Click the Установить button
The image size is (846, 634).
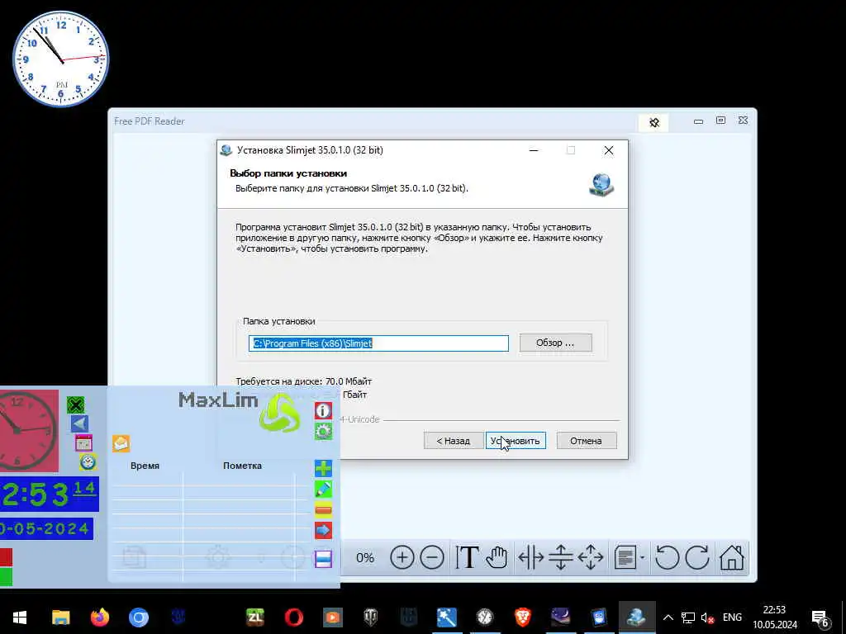(x=516, y=441)
